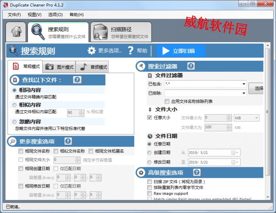Enable 应用文件名称排除列表 checkbox
The image size is (276, 213).
pos(167,101)
